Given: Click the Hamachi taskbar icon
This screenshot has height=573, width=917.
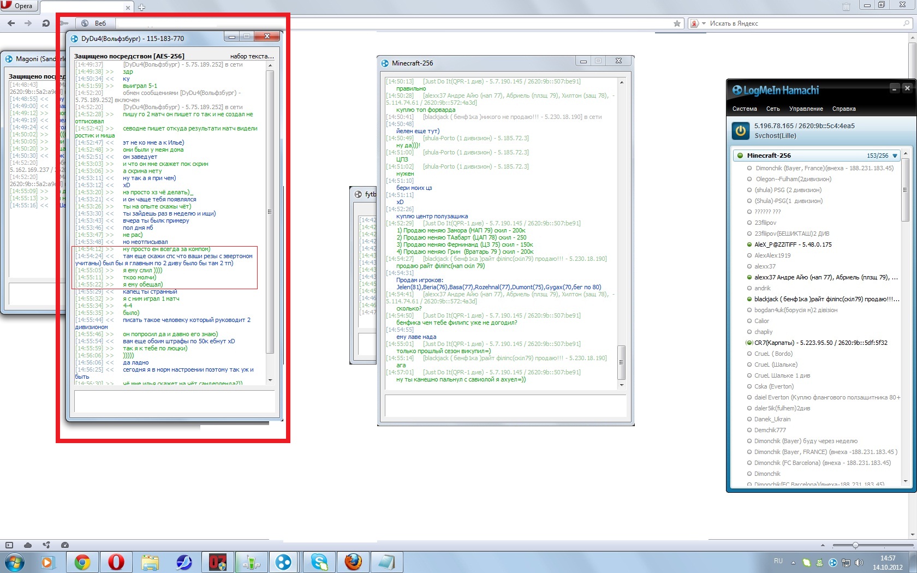Looking at the screenshot, I should [x=283, y=562].
